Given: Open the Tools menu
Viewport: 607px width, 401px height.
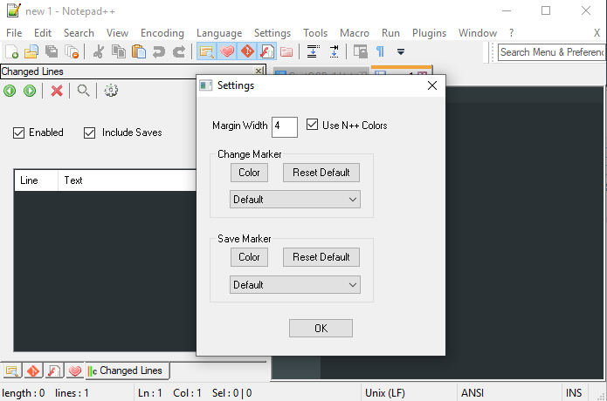Looking at the screenshot, I should point(315,33).
